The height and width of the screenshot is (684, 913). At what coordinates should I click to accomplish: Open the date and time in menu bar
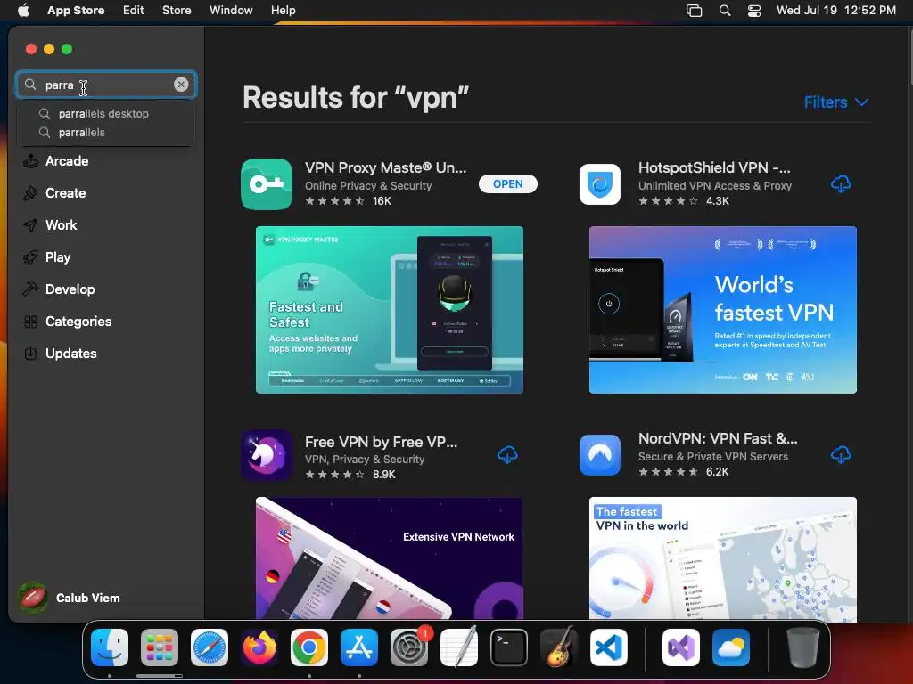tap(836, 10)
